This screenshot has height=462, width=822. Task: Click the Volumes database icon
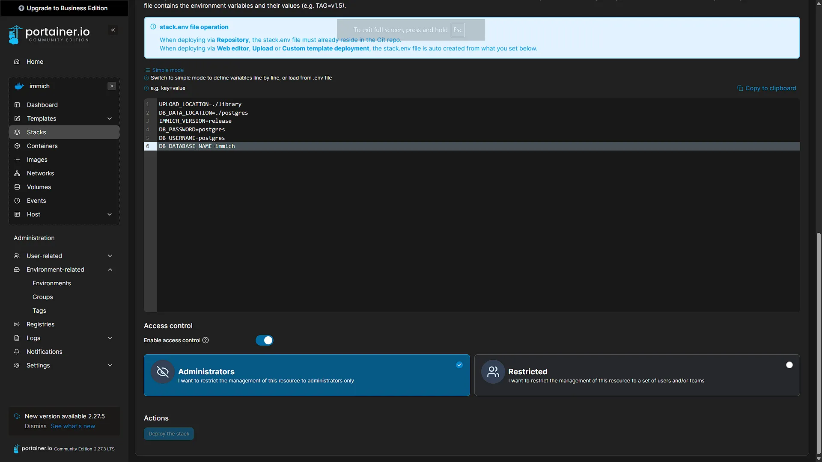click(x=17, y=187)
